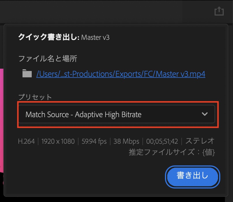Viewport: 233px width, 202px height.
Task: Click the ステレオ audio channel text
Action: coord(200,141)
